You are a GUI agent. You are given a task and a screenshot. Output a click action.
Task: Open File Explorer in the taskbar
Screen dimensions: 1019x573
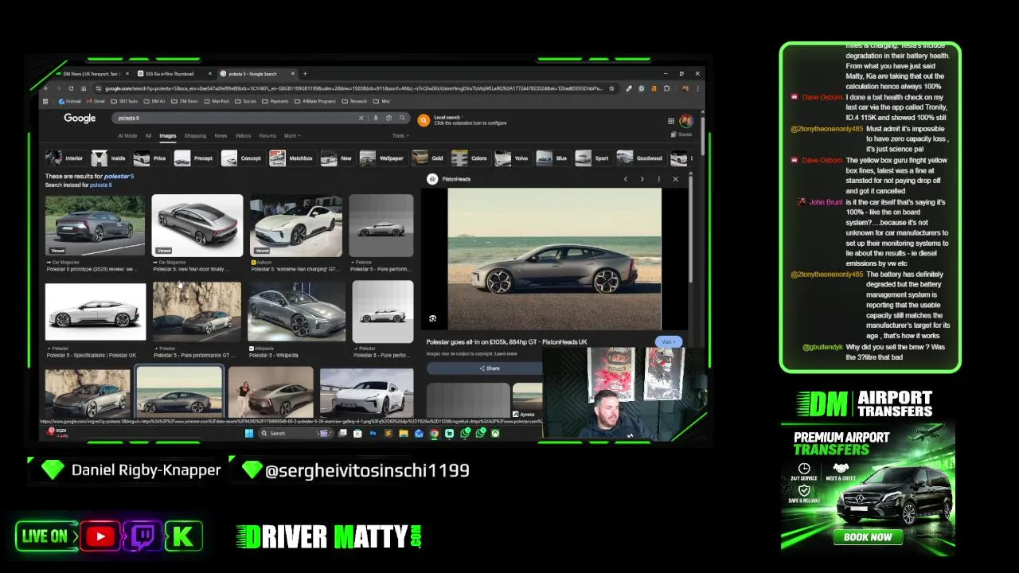(x=404, y=433)
